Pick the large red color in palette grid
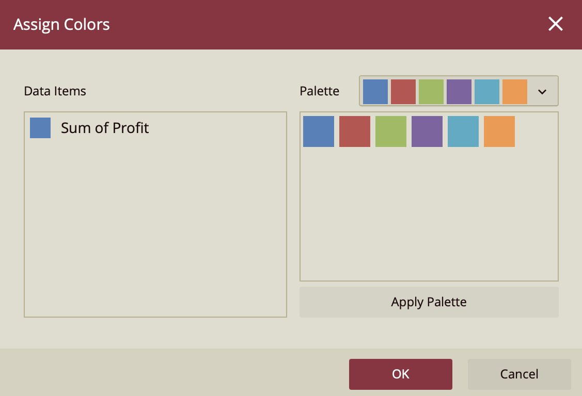This screenshot has height=396, width=582. pyautogui.click(x=355, y=131)
